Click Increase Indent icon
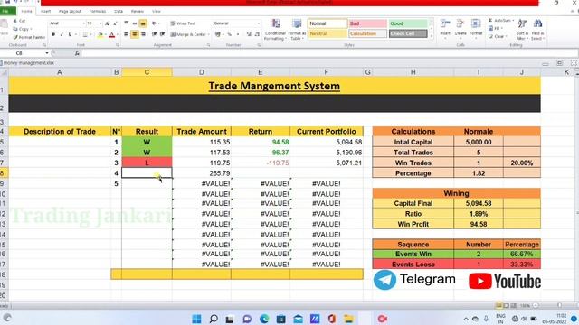 tap(163, 34)
